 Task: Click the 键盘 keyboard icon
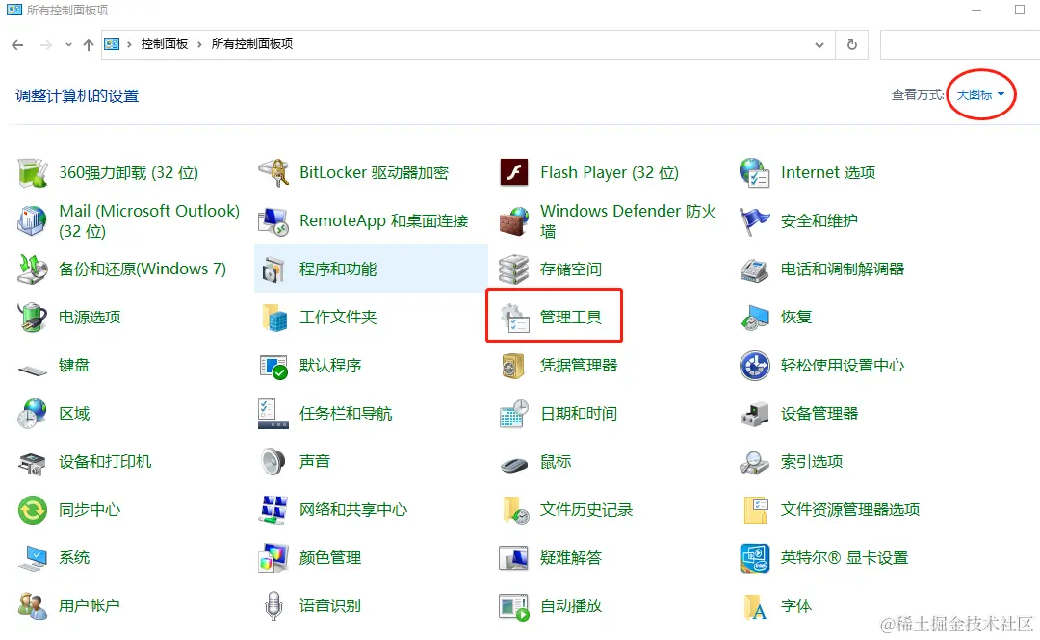[33, 369]
